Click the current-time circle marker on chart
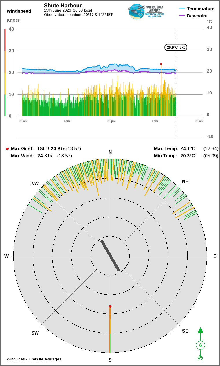This screenshot has height=366, width=220. [176, 71]
